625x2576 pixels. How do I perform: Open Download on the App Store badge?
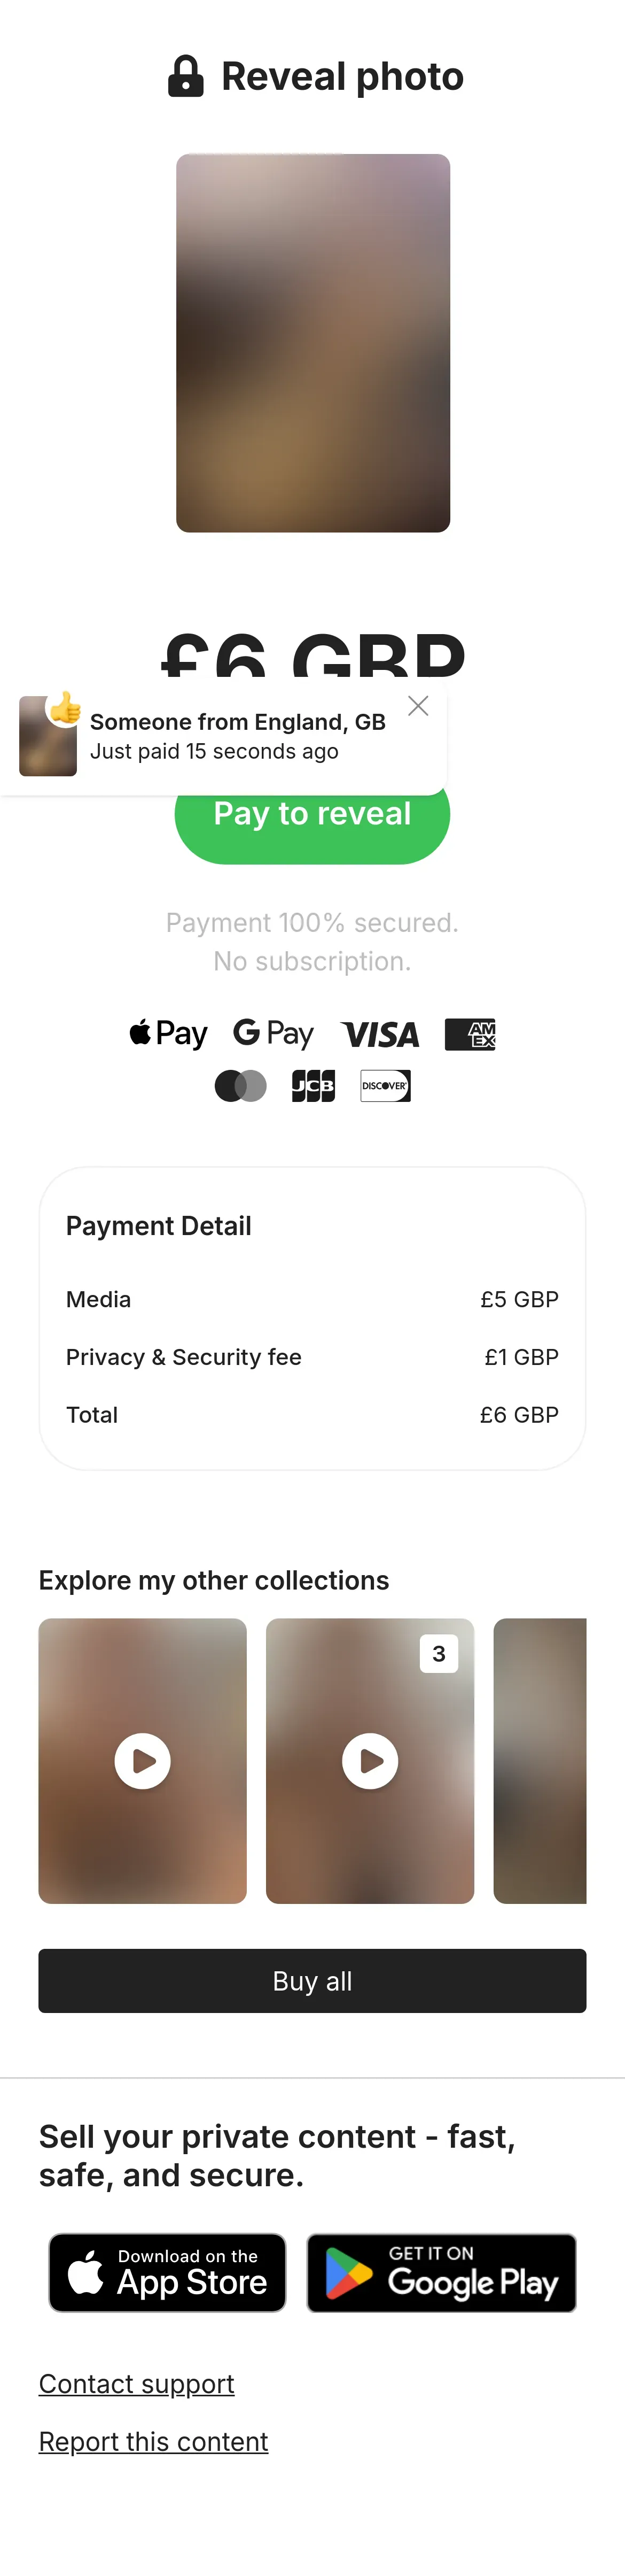168,2272
